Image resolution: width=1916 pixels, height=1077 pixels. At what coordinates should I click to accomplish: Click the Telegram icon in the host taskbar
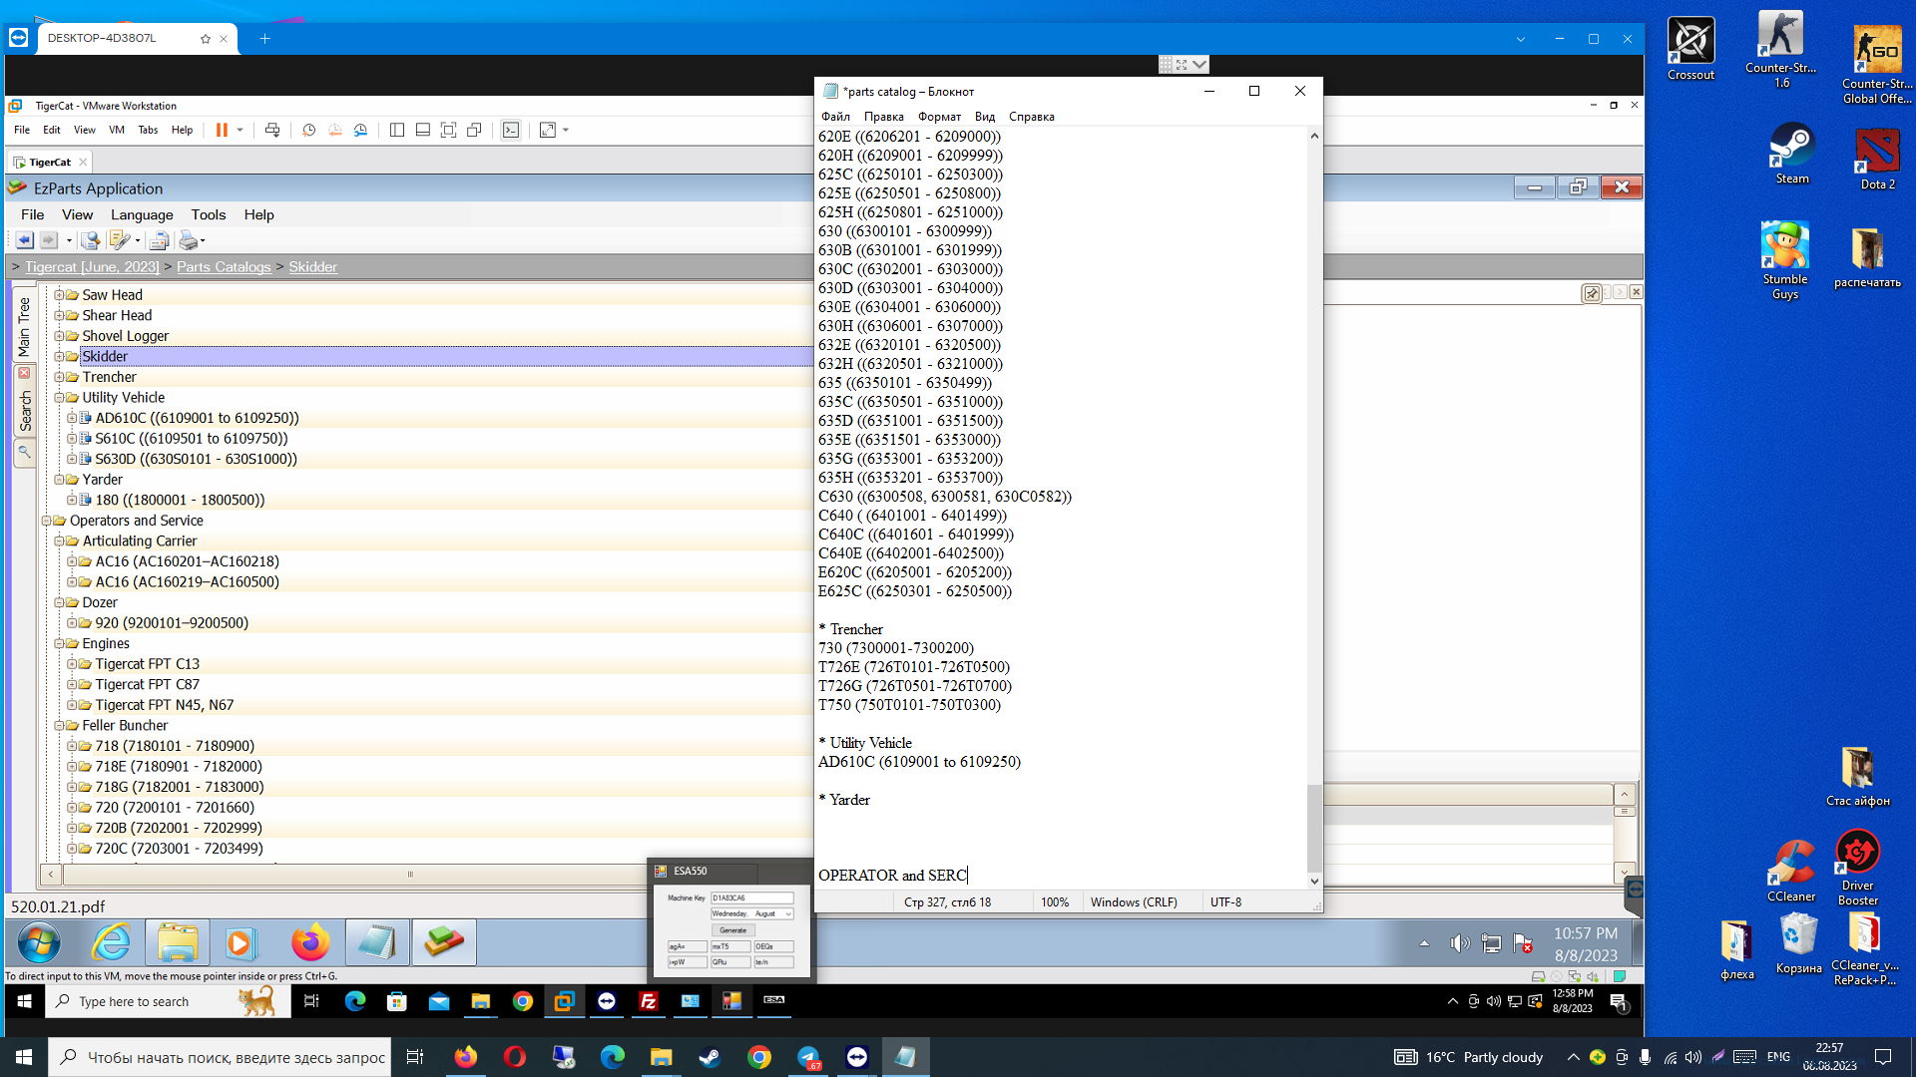coord(808,1057)
